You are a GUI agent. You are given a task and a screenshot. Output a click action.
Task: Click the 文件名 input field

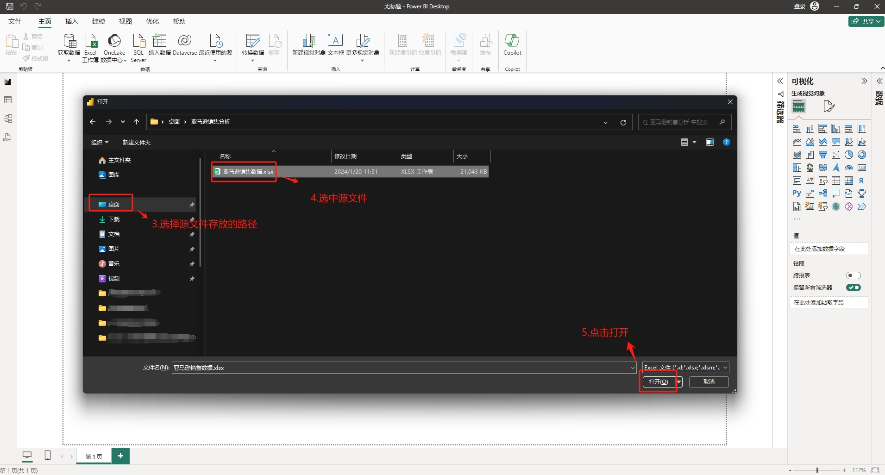pos(401,368)
